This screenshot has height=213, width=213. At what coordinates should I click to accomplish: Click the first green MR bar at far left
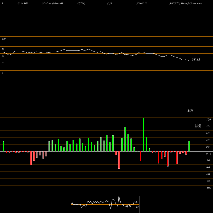pos(3,146)
